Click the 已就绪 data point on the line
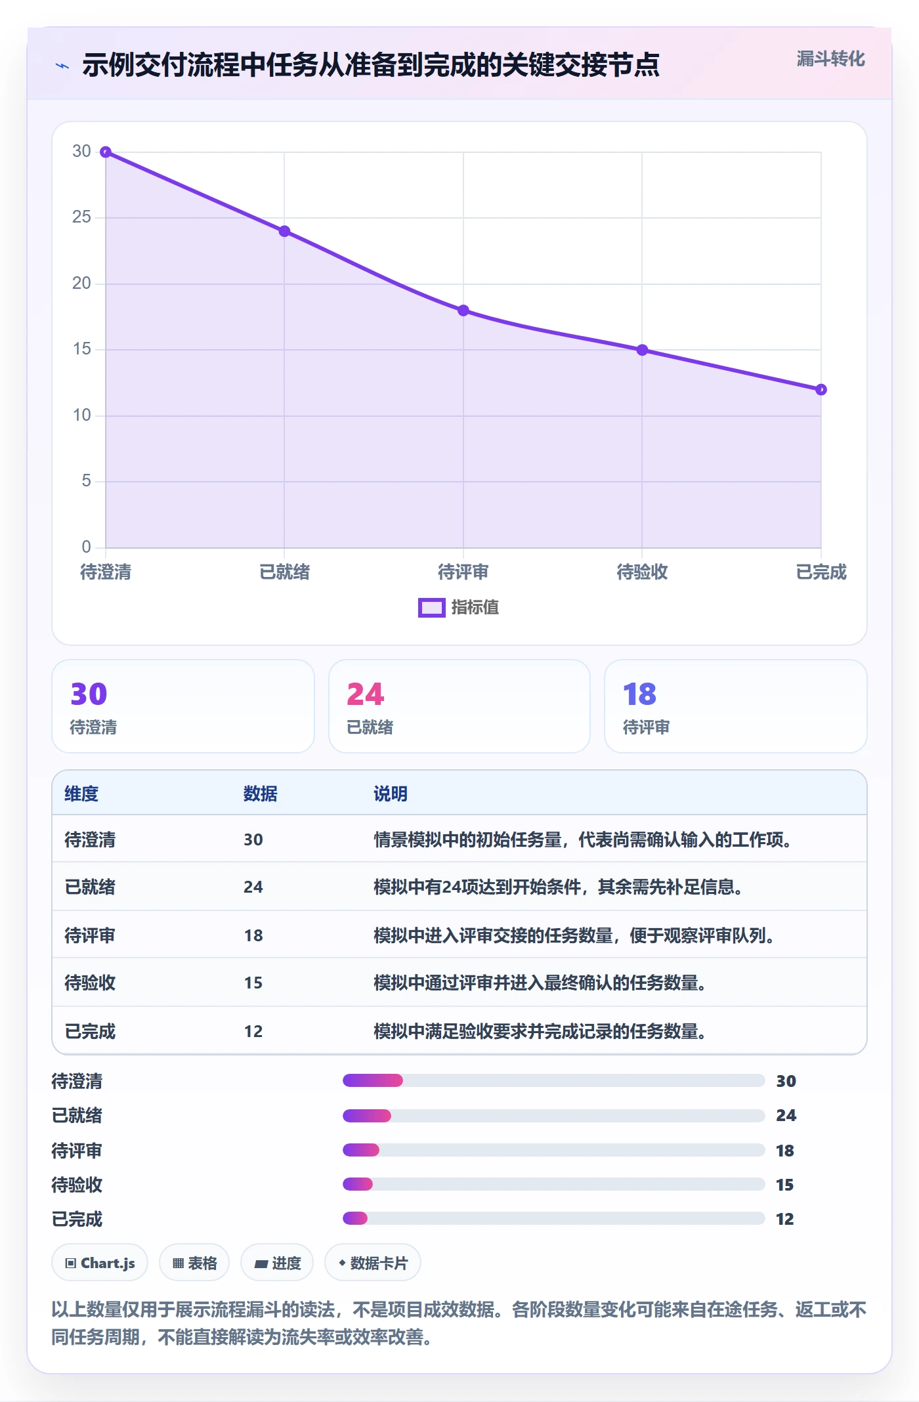Screen dimensions: 919x1402 (x=284, y=231)
